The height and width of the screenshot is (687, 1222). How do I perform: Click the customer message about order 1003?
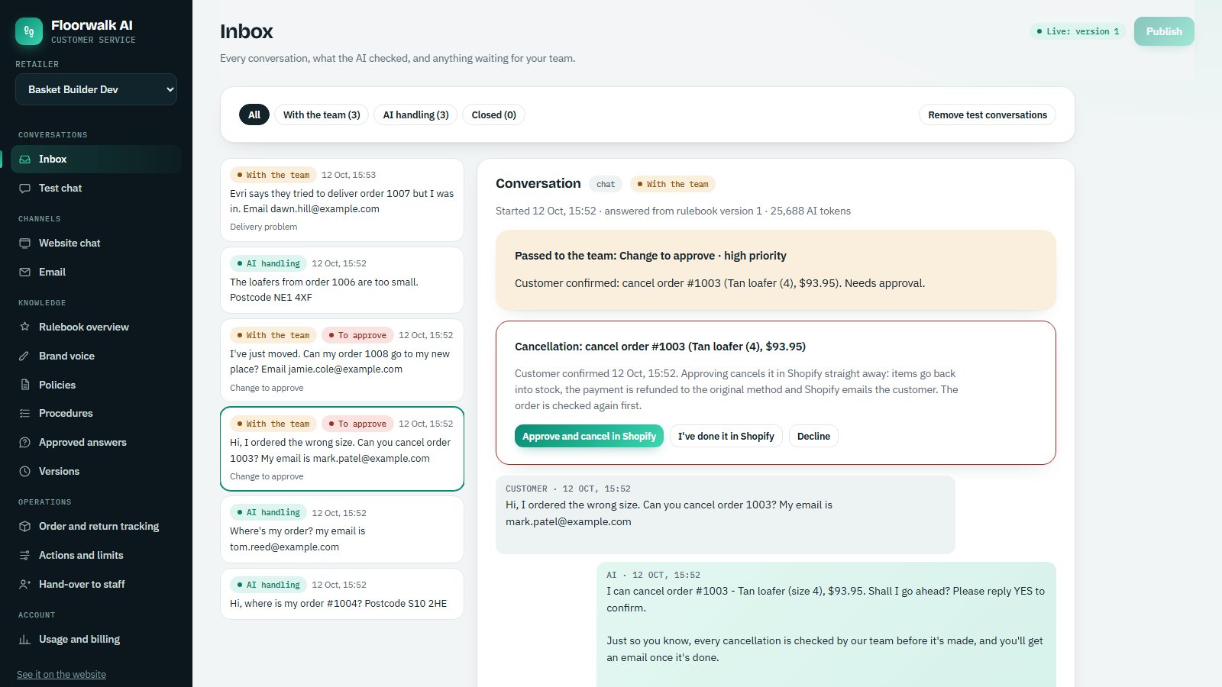[x=725, y=514]
